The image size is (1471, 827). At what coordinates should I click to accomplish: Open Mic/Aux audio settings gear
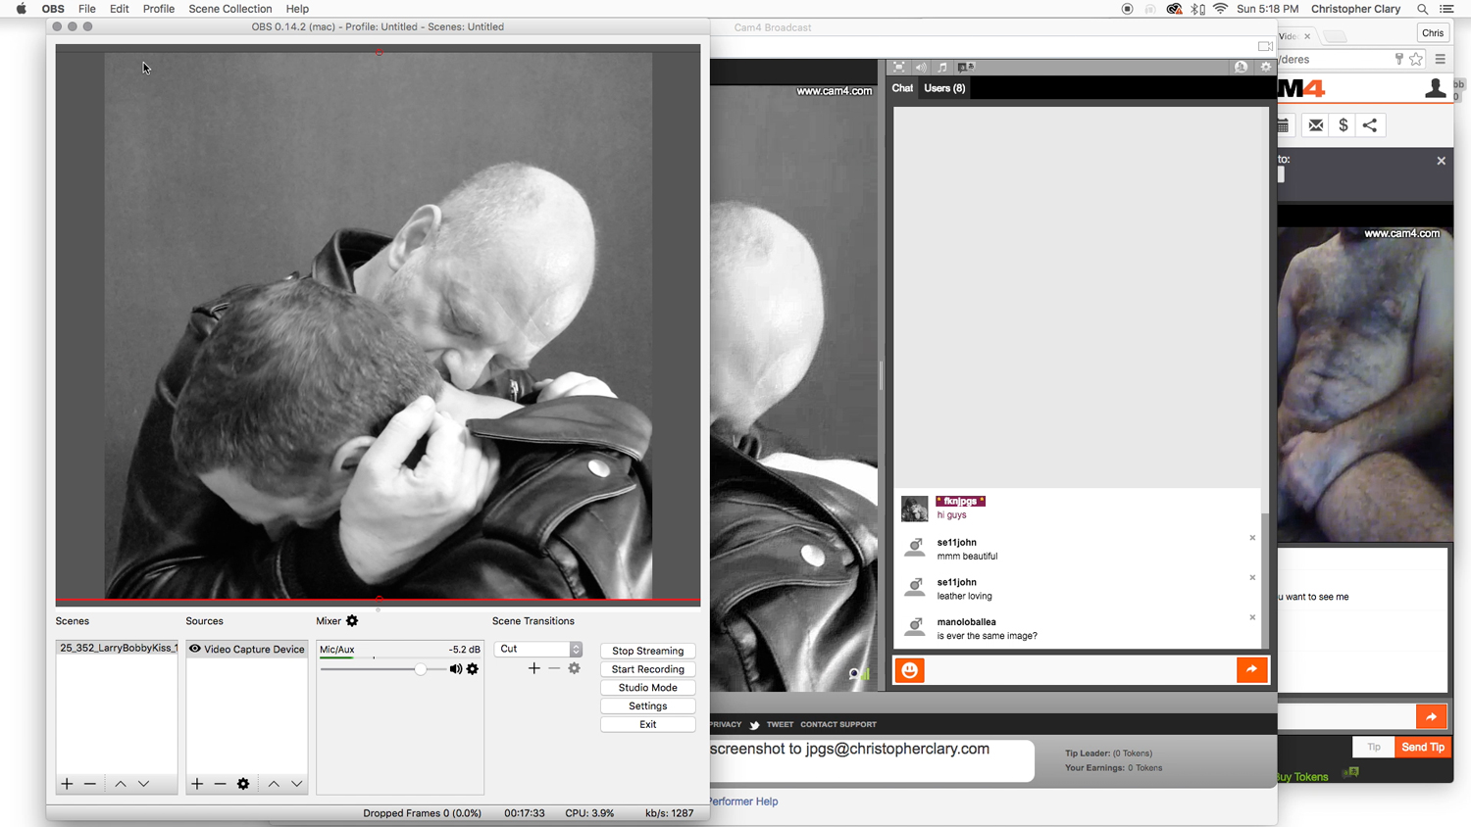tap(473, 669)
